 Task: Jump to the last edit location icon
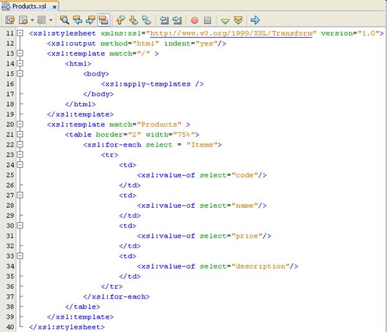pyautogui.click(x=10, y=20)
